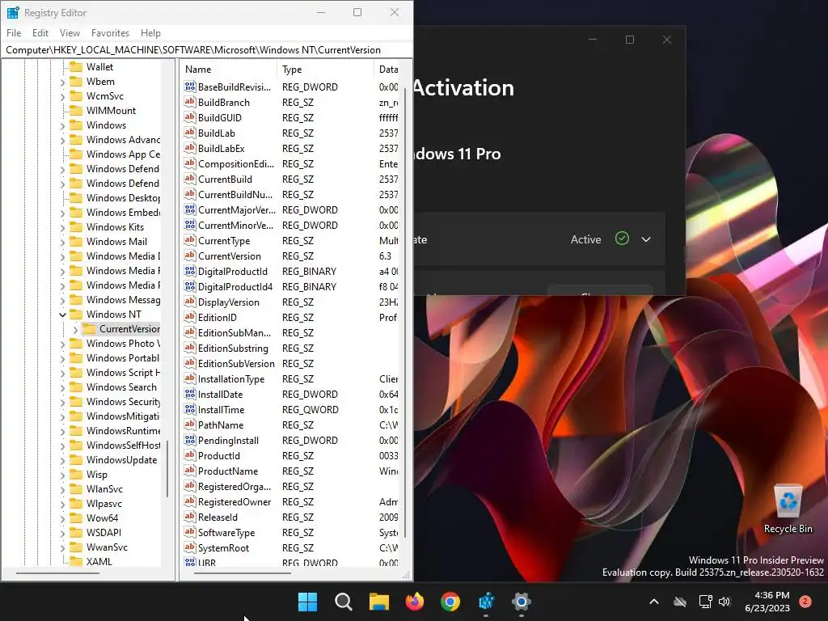Select the Windows Script Host tree key
This screenshot has height=621, width=828.
click(x=124, y=372)
